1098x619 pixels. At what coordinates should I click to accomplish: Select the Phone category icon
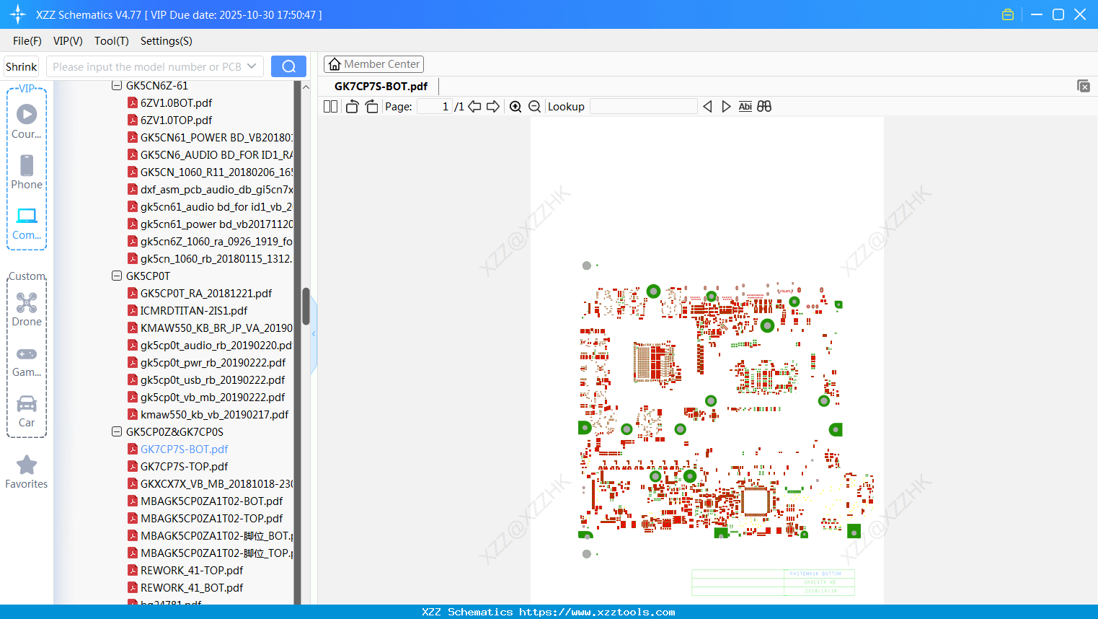pyautogui.click(x=27, y=172)
